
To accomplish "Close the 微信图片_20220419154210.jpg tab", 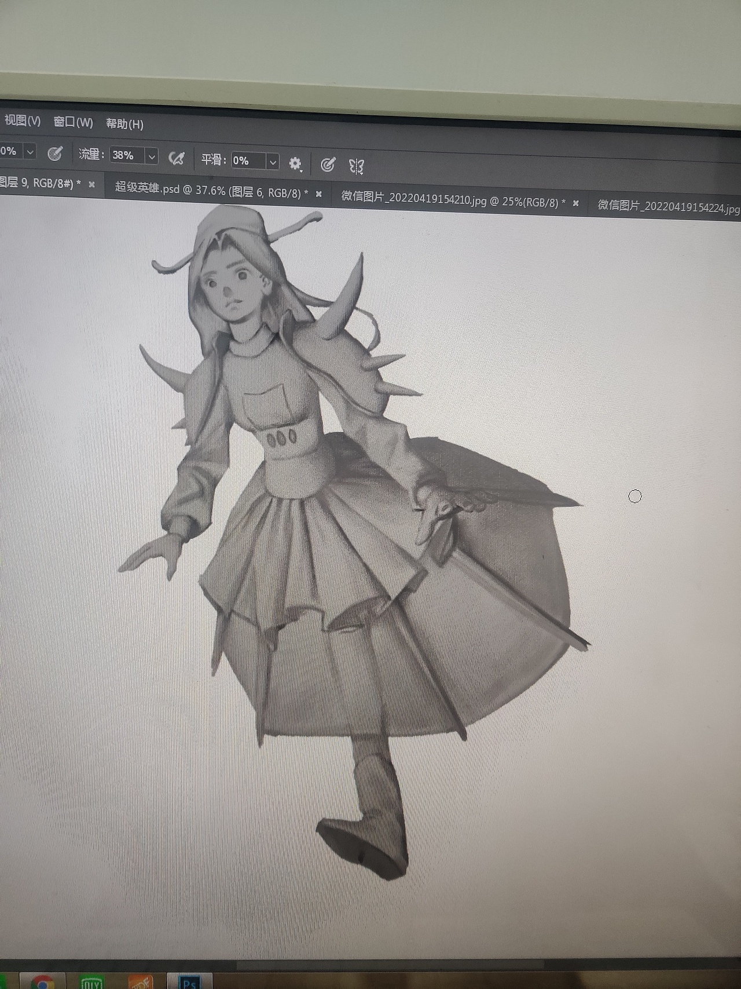I will tap(575, 203).
